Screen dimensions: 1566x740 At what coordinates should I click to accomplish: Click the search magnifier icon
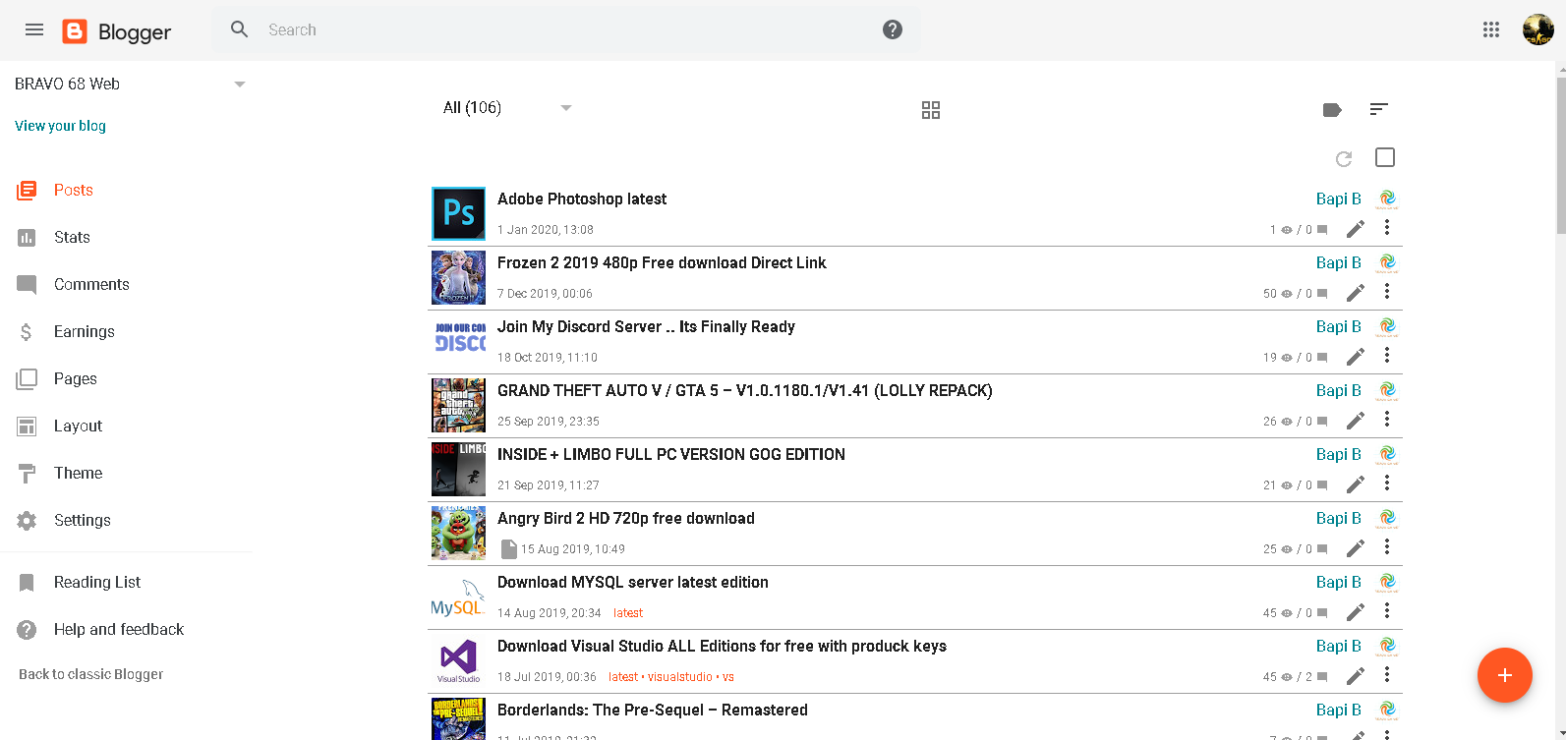pos(239,29)
